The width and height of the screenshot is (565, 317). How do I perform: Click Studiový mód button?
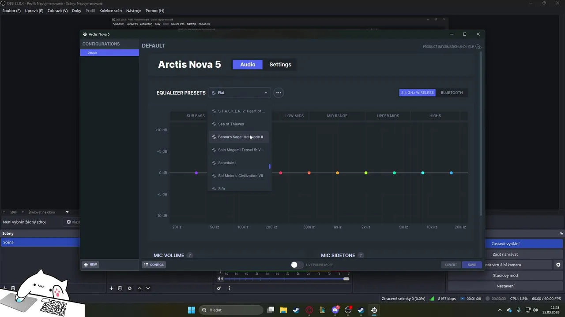point(505,276)
